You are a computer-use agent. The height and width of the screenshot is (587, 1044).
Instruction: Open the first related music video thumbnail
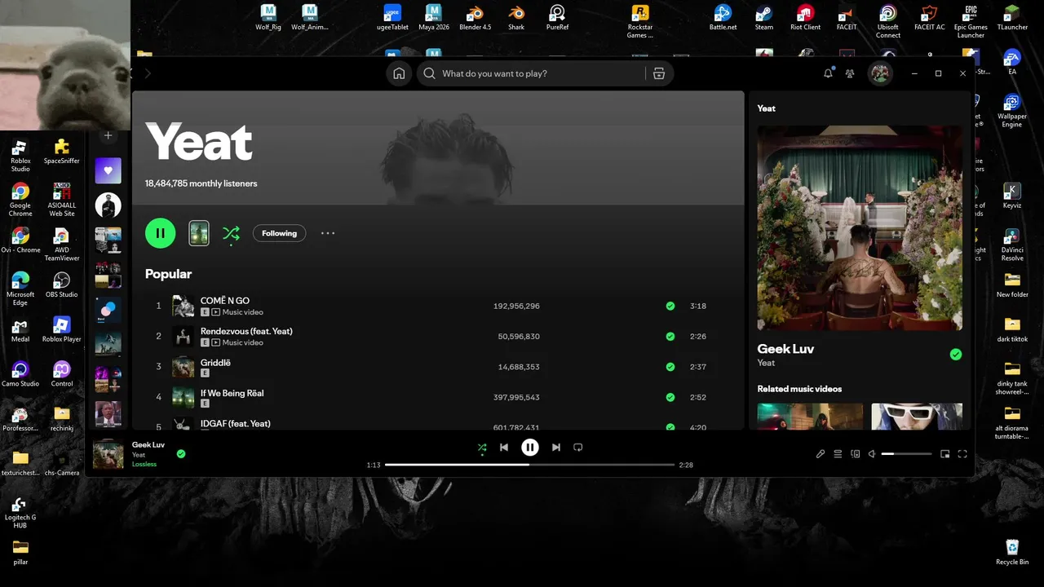point(810,417)
